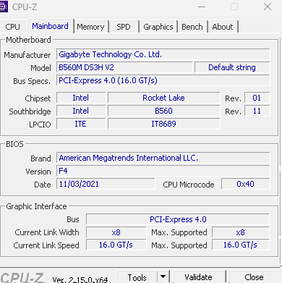Image resolution: width=282 pixels, height=283 pixels.
Task: Click the Model value B560M DS3H V2
Action: [x=124, y=67]
